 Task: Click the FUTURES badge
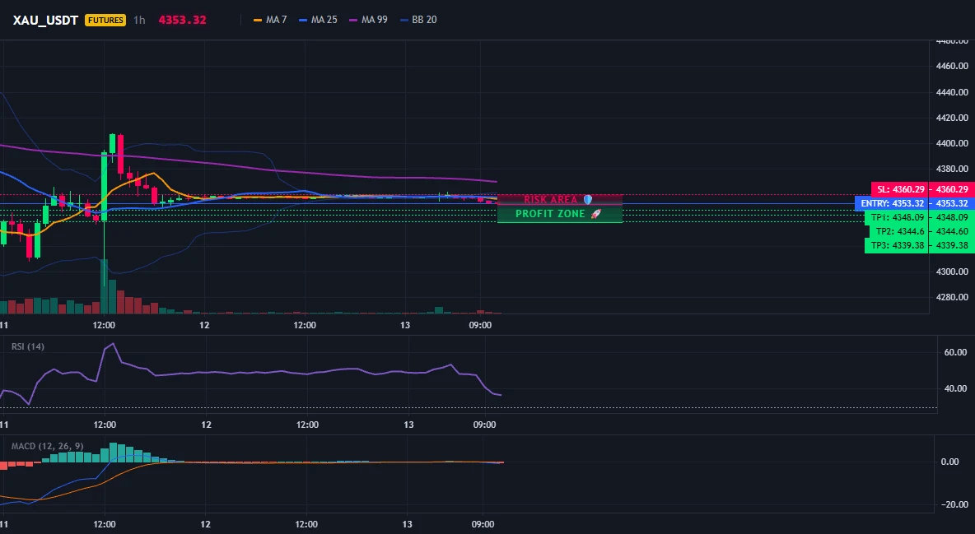(x=105, y=20)
